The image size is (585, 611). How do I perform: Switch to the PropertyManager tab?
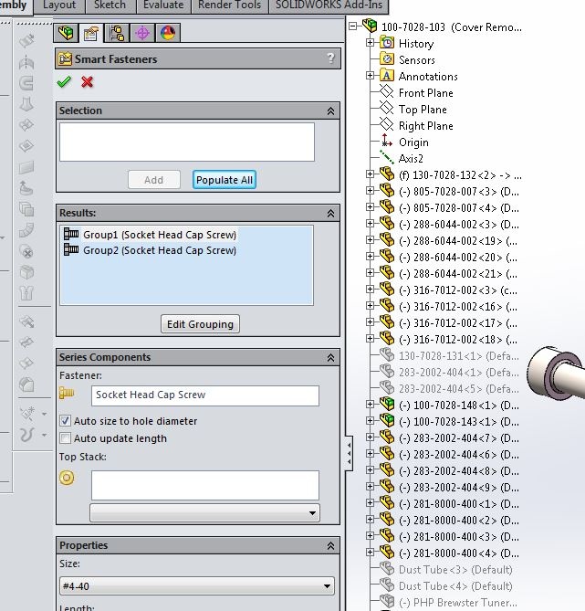coord(90,34)
